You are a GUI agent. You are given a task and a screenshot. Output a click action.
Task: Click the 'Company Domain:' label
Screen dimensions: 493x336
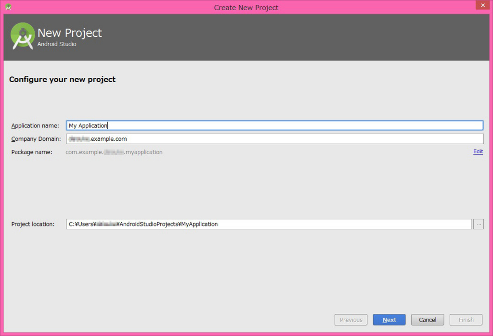(36, 139)
